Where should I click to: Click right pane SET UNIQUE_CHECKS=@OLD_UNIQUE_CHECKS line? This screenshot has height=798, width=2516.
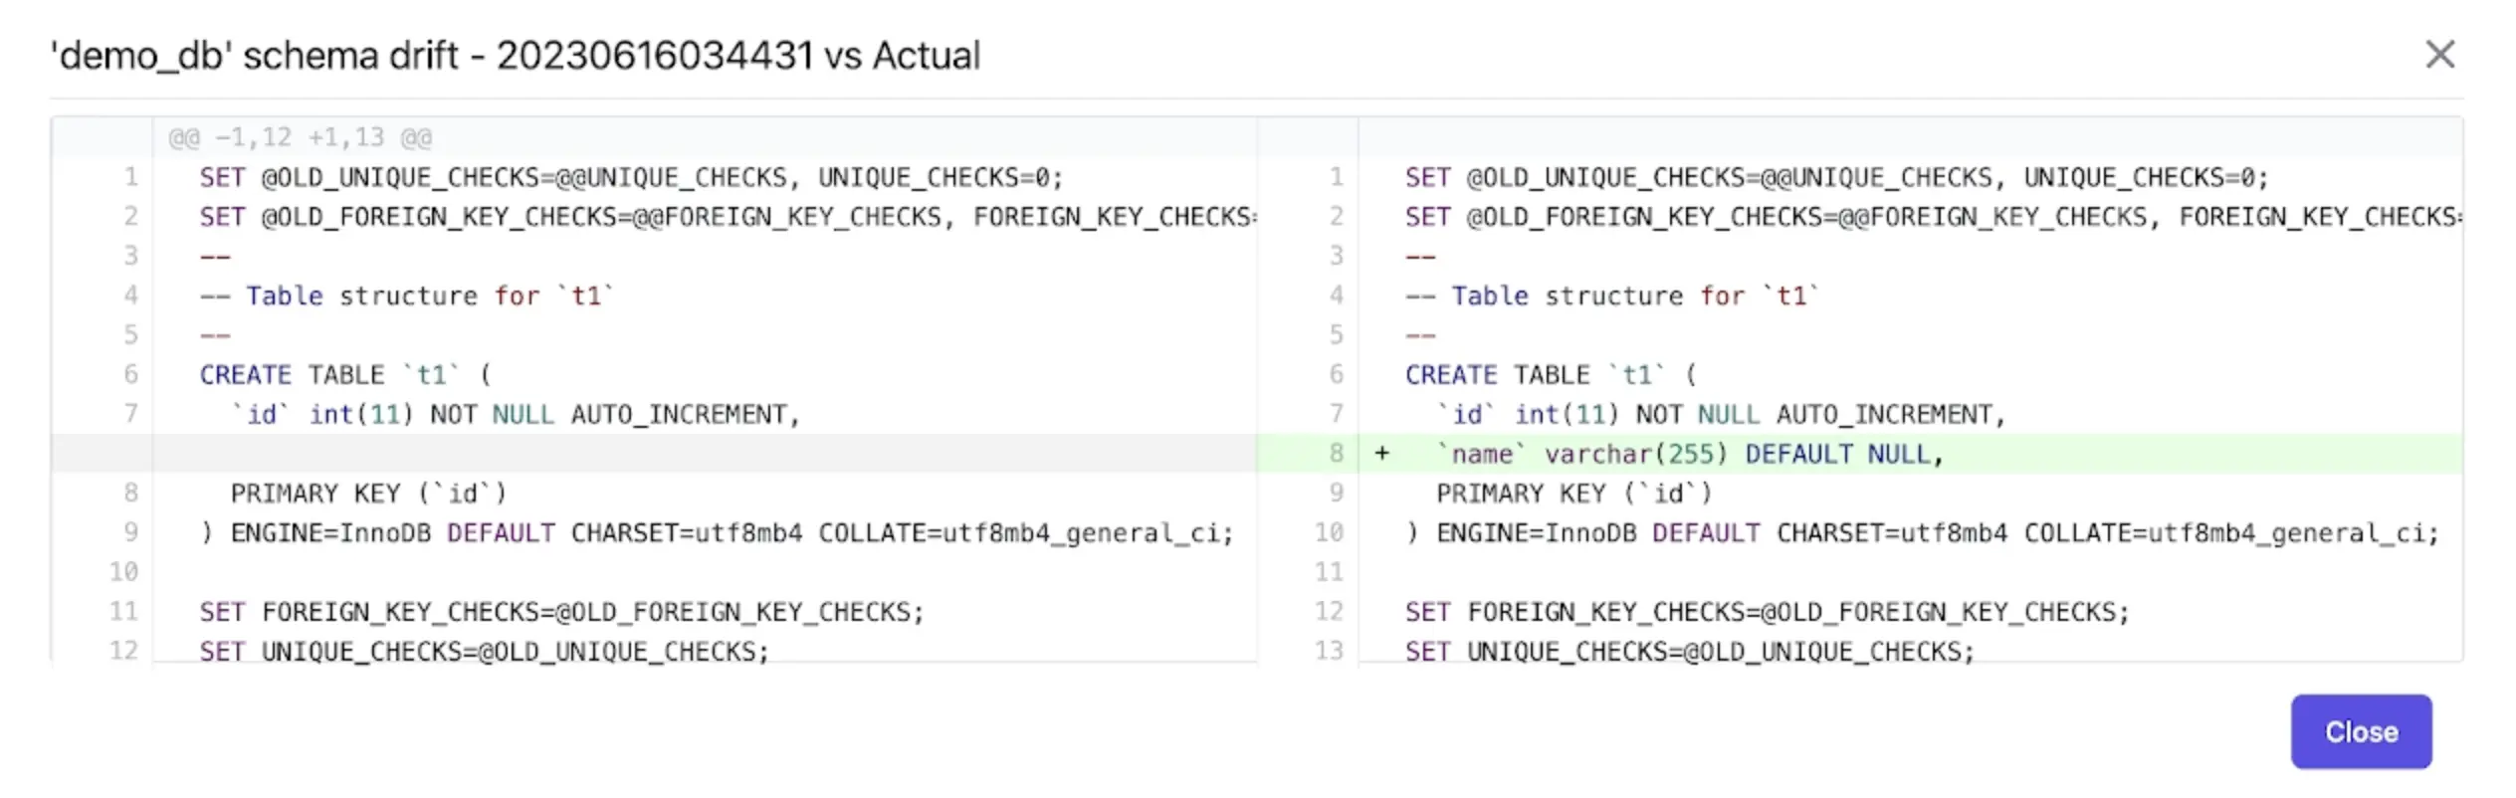point(1690,652)
